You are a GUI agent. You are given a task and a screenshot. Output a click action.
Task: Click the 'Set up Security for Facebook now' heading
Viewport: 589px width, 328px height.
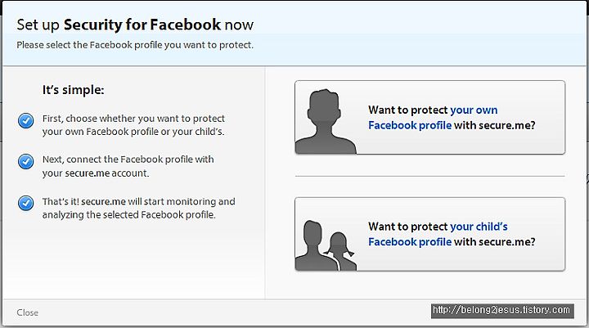pos(135,25)
